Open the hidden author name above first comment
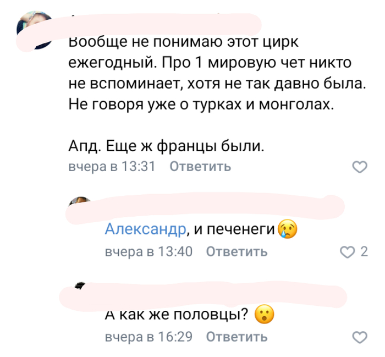The width and height of the screenshot is (385, 357). tap(165, 23)
